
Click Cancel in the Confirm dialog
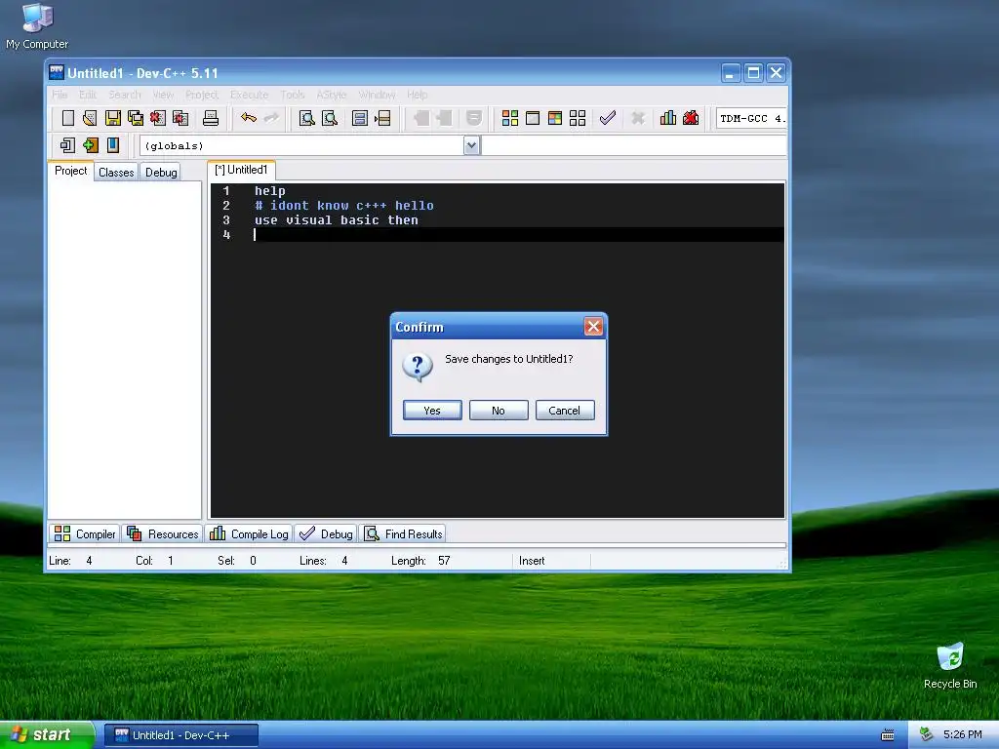[565, 411]
